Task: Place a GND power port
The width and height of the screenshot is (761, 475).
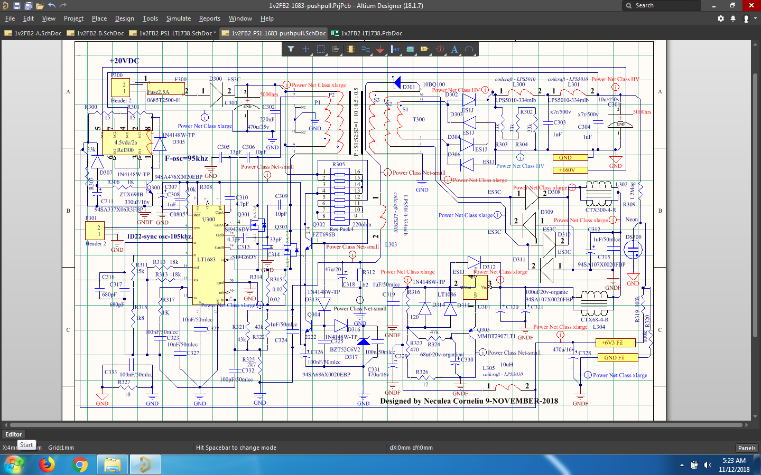Action: point(380,49)
